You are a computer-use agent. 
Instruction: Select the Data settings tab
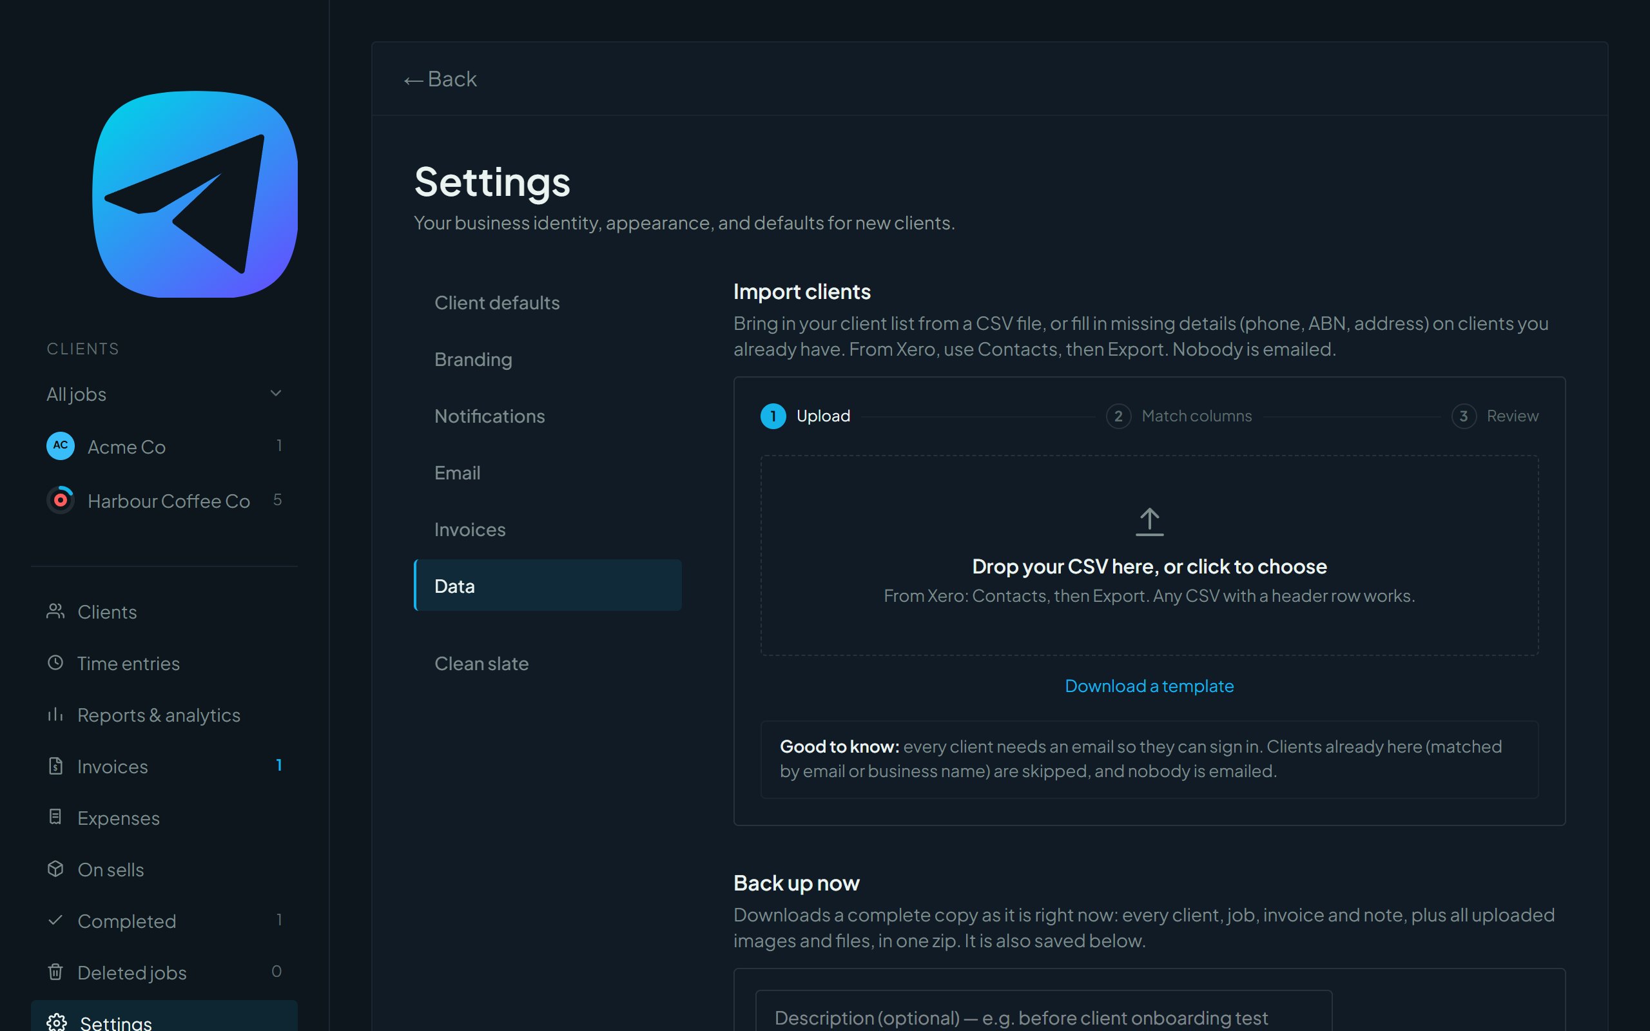click(547, 585)
